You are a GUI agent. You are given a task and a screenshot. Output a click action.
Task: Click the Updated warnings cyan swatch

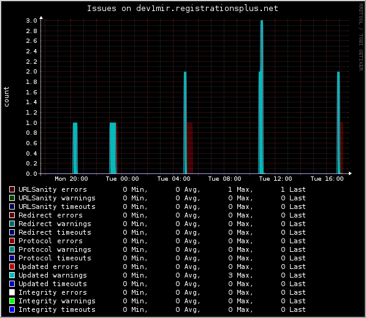click(x=12, y=275)
